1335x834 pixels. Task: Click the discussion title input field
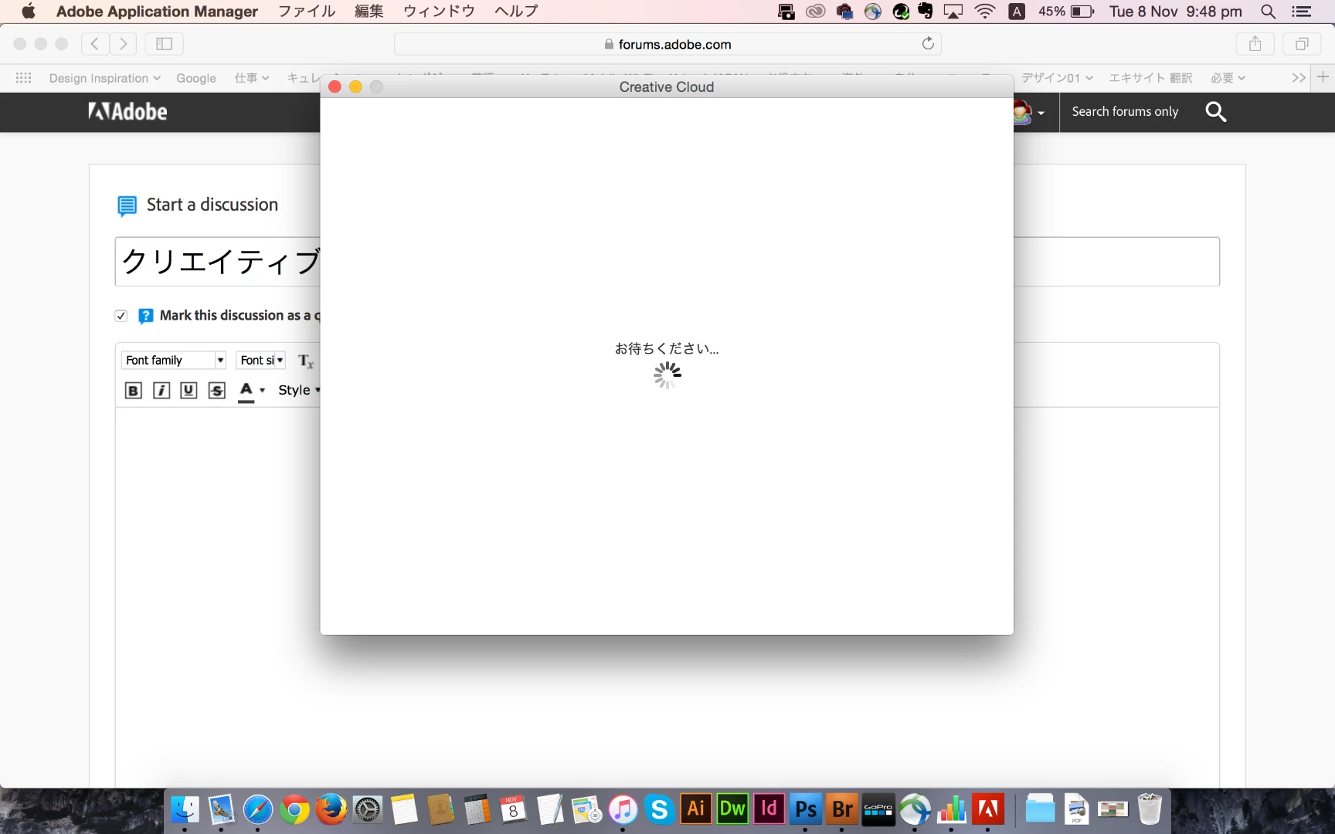tap(667, 262)
